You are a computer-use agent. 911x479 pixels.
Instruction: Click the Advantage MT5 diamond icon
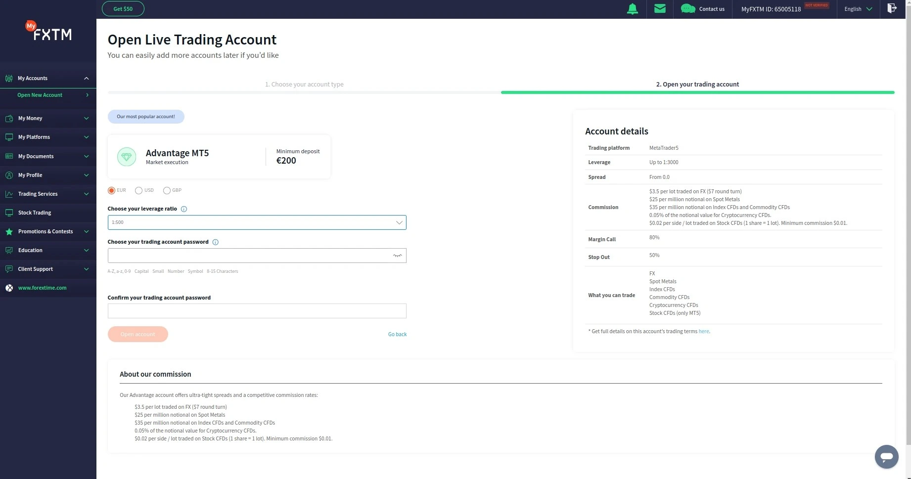(127, 157)
